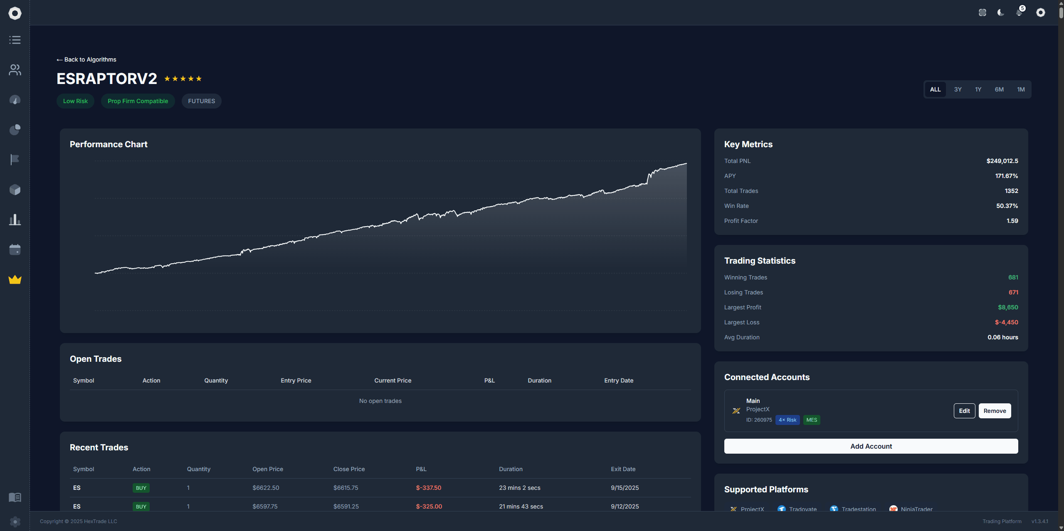Select the ALL time range tab
This screenshot has height=531, width=1064.
[x=935, y=89]
